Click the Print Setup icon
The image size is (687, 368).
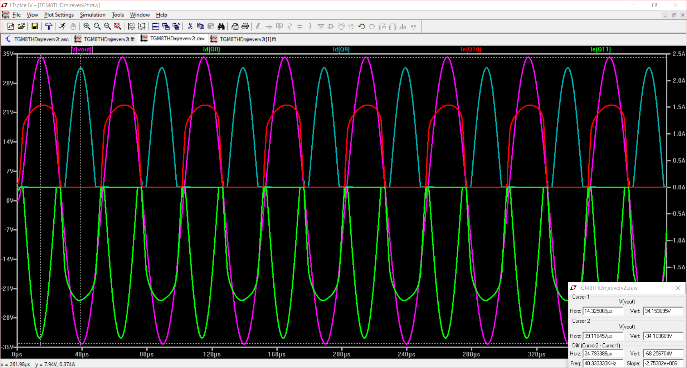click(235, 26)
